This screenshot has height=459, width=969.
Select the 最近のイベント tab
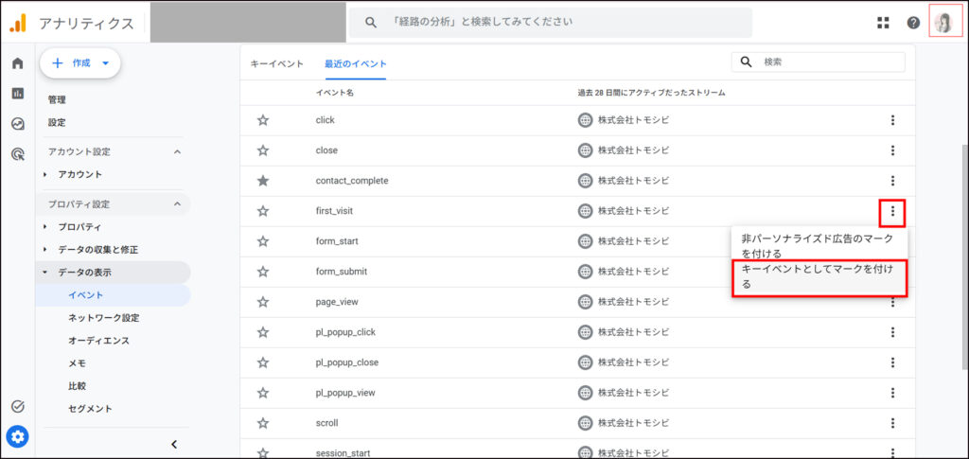click(356, 63)
